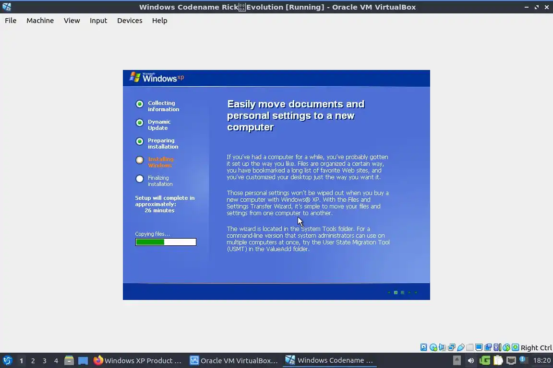Open the volume control speaker icon

471,360
